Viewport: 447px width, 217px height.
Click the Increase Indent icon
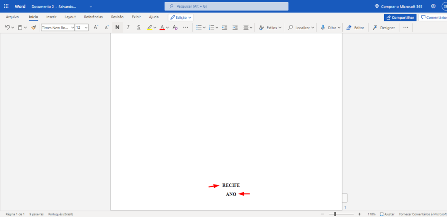(x=235, y=27)
